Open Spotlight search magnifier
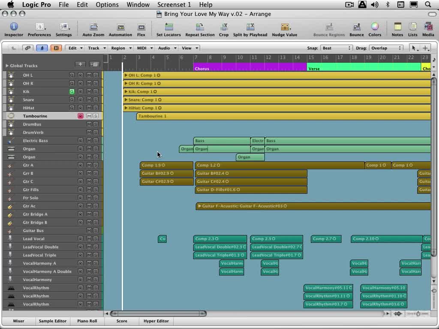This screenshot has height=329, width=439. (428, 4)
